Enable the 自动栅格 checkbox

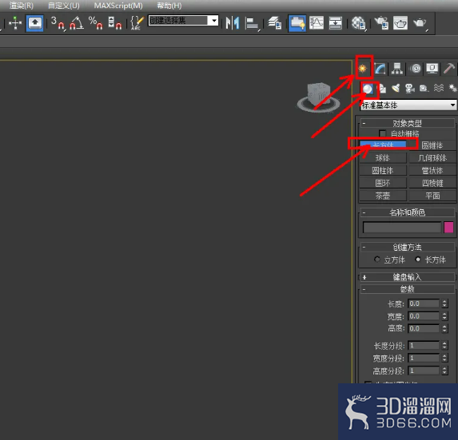382,133
